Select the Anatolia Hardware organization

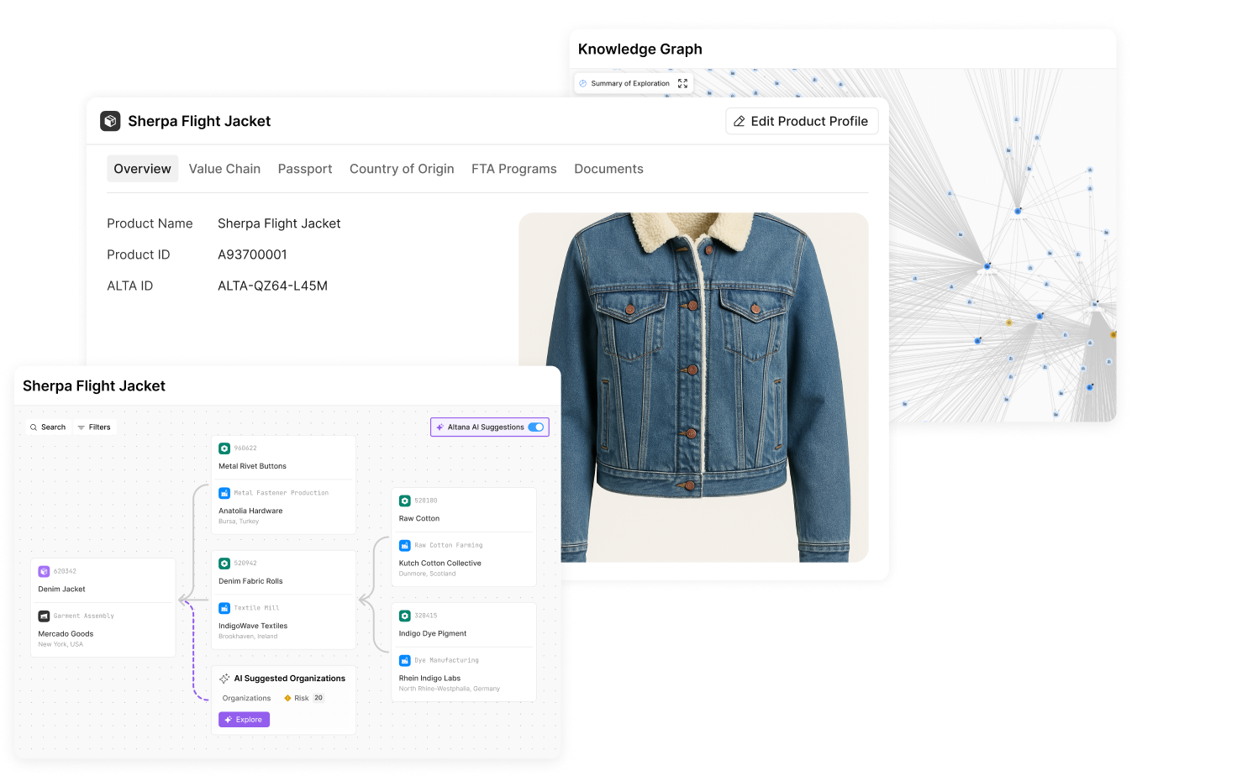click(250, 511)
